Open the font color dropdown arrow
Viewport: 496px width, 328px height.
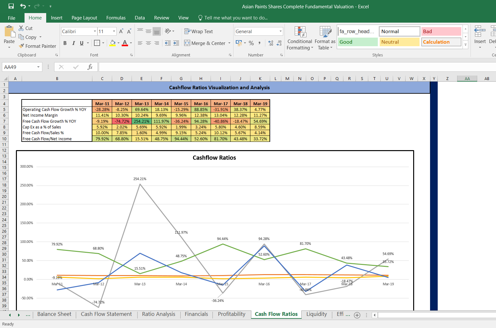[x=131, y=43]
